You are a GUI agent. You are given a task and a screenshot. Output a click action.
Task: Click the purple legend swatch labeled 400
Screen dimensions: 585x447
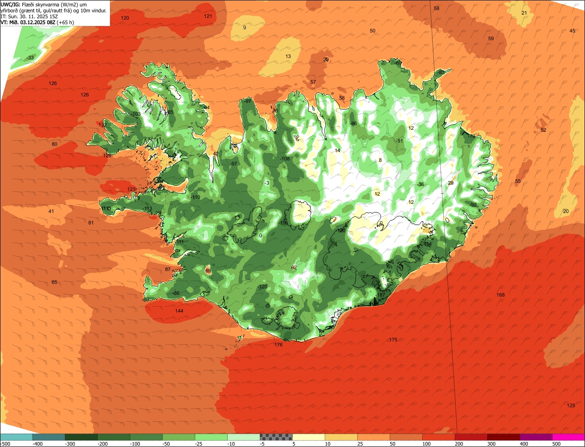tap(536, 437)
